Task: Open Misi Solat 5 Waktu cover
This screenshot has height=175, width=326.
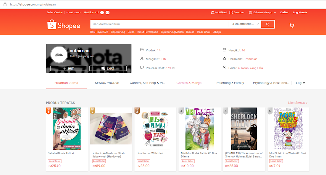Action: (x=288, y=128)
